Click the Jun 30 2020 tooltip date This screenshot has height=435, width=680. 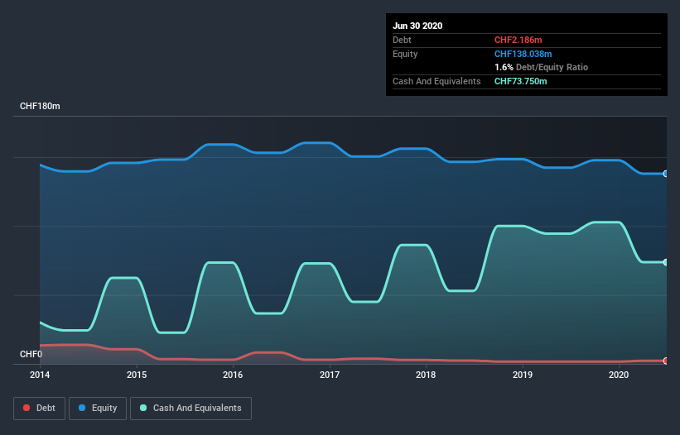click(417, 26)
